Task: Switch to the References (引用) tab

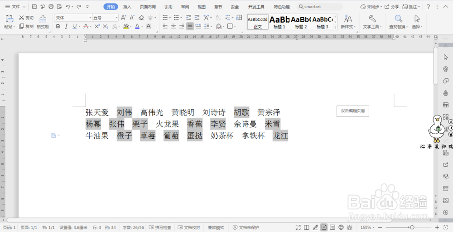Action: pyautogui.click(x=169, y=7)
